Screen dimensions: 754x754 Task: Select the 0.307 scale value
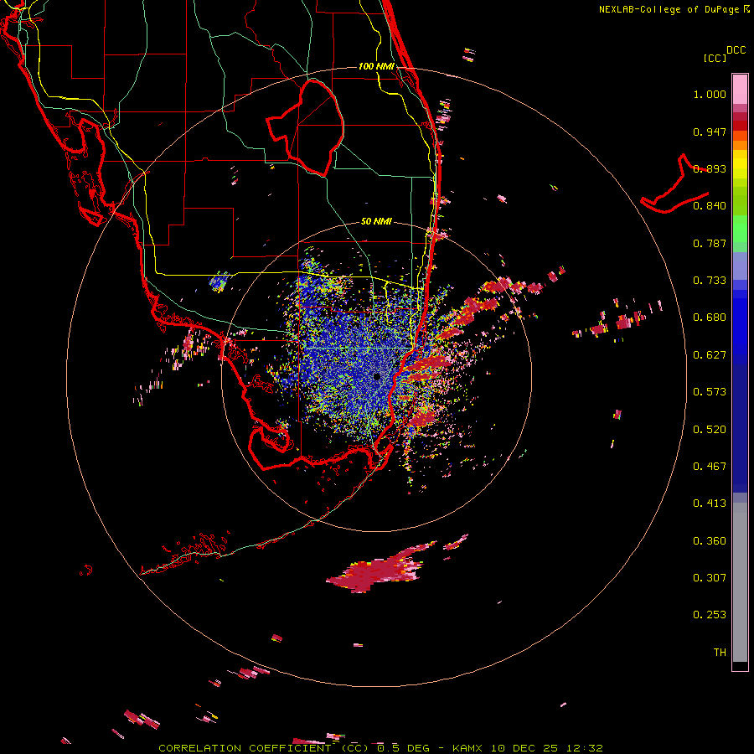point(710,578)
